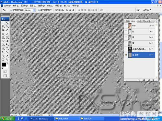Select the Blur tool
The image size is (162, 121).
coord(3,45)
